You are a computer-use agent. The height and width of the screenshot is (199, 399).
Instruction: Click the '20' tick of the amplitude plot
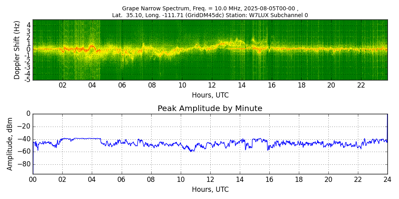coord(328,179)
